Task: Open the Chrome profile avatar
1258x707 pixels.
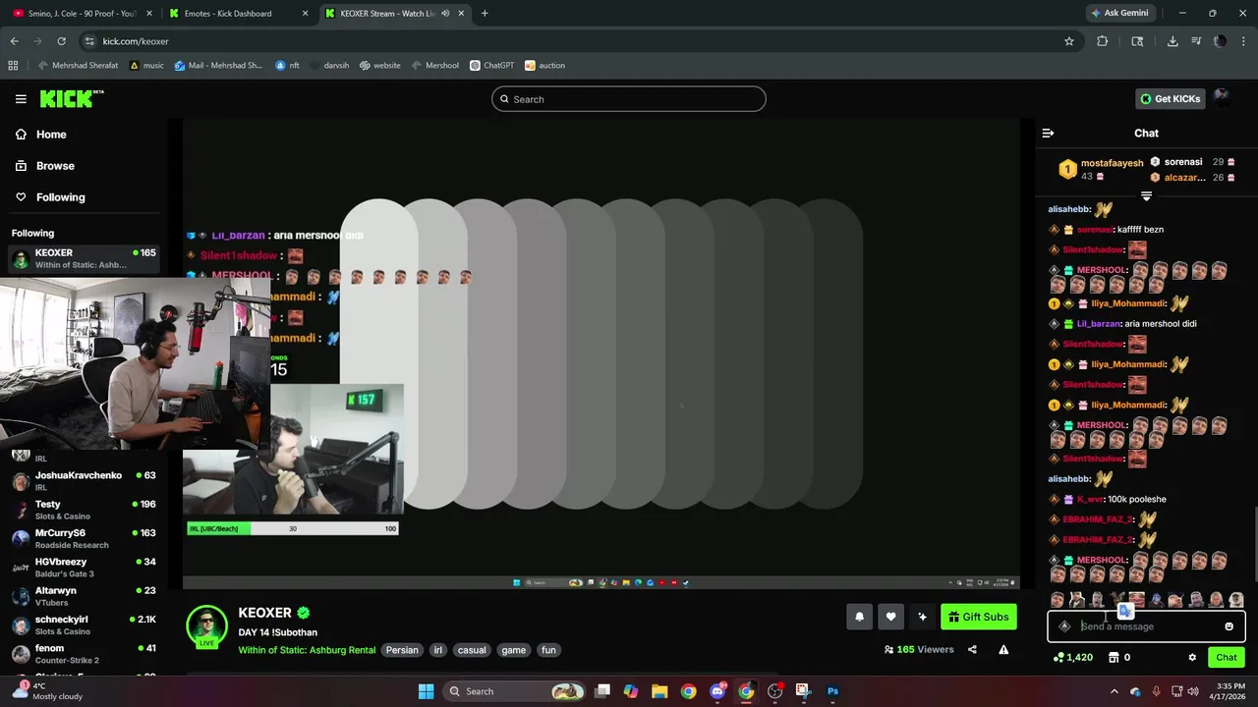Action: tap(1220, 41)
